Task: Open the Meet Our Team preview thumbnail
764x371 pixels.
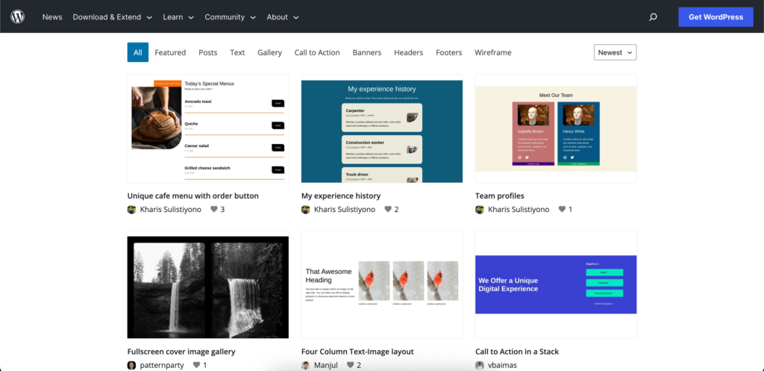Action: click(556, 128)
